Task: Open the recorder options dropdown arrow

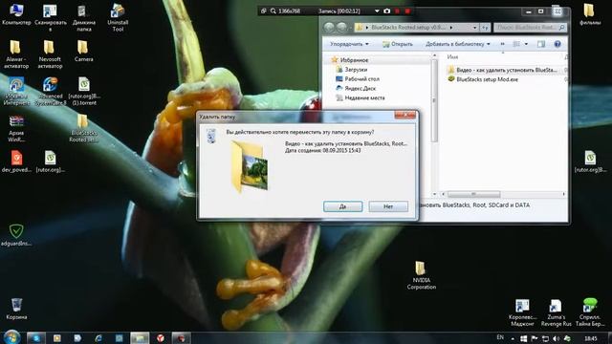Action: pos(377,11)
